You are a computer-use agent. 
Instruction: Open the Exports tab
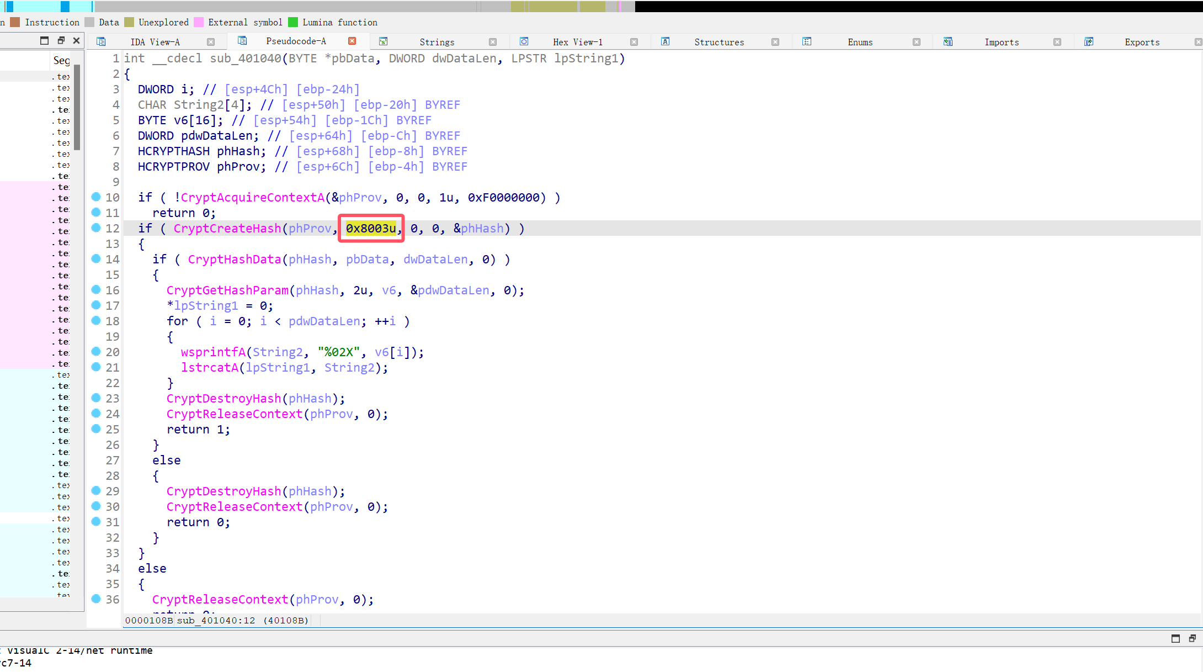(1142, 42)
